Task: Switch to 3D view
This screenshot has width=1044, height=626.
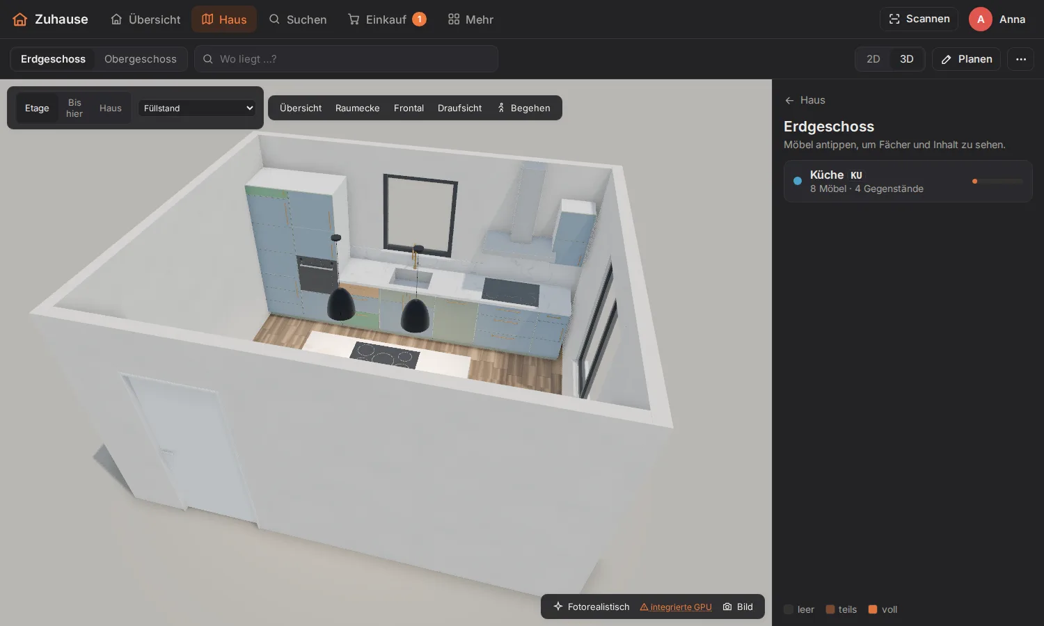Action: tap(906, 59)
